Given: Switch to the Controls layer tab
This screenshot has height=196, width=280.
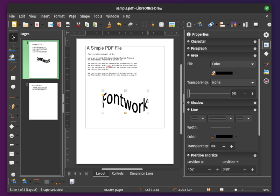Looking at the screenshot, I should 118,174.
